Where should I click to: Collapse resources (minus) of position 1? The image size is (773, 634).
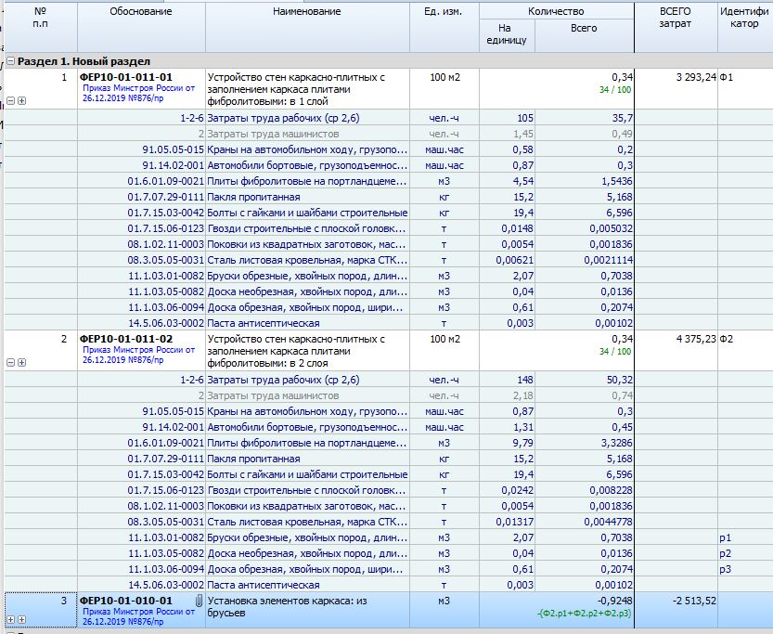coord(11,100)
